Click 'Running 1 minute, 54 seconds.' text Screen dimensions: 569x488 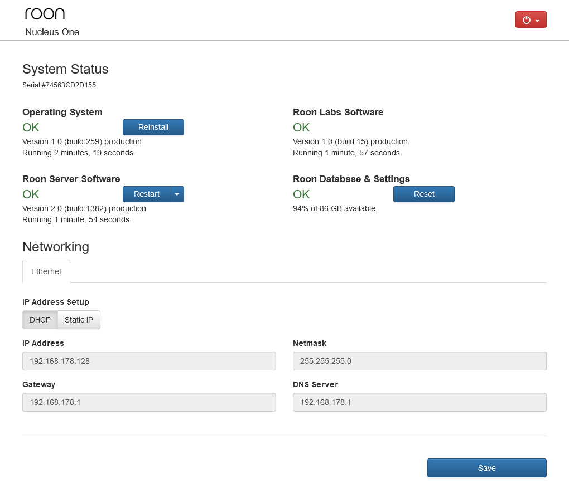click(77, 220)
